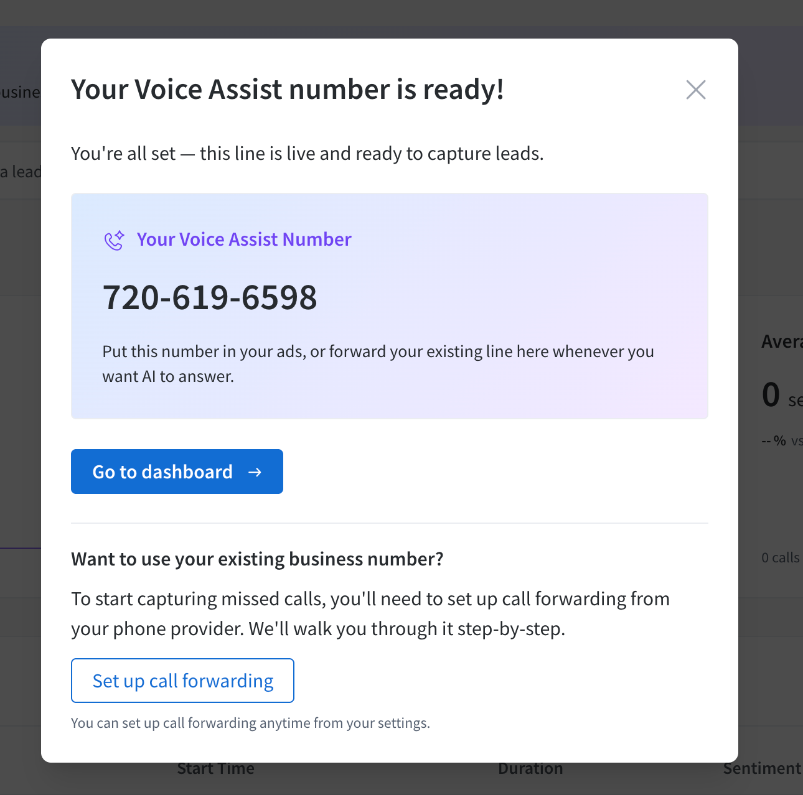Click the existing business number heading
Screen dimensions: 803x795
[257, 559]
